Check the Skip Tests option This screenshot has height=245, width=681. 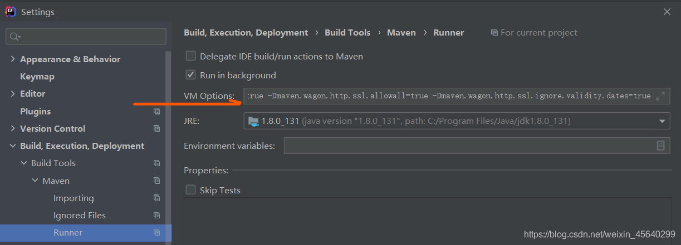(x=191, y=190)
